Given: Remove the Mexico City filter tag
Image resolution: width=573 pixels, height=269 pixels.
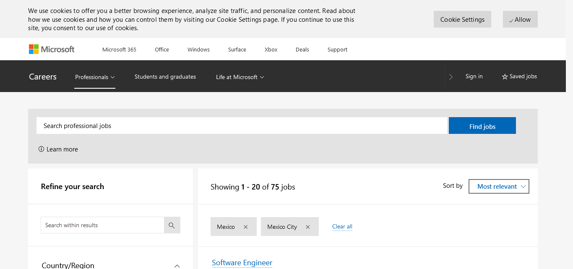Looking at the screenshot, I should pos(307,227).
